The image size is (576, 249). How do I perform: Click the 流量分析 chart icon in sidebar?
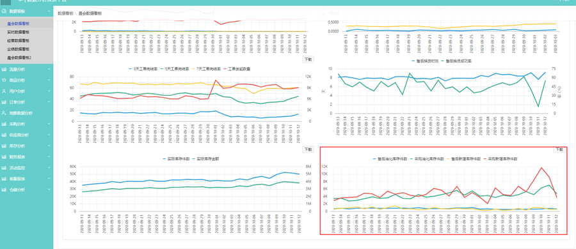click(4, 69)
